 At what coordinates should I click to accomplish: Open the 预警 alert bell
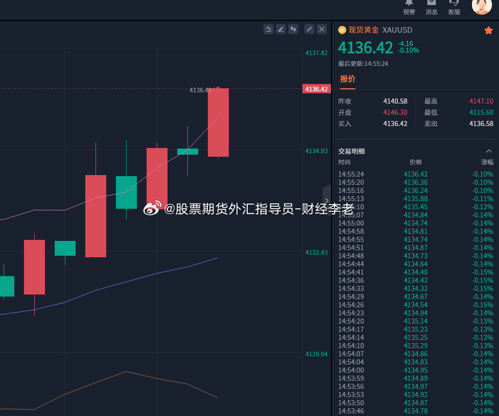[409, 7]
